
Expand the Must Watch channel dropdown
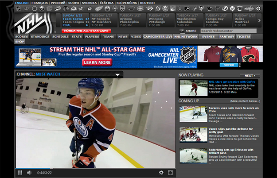point(117,74)
